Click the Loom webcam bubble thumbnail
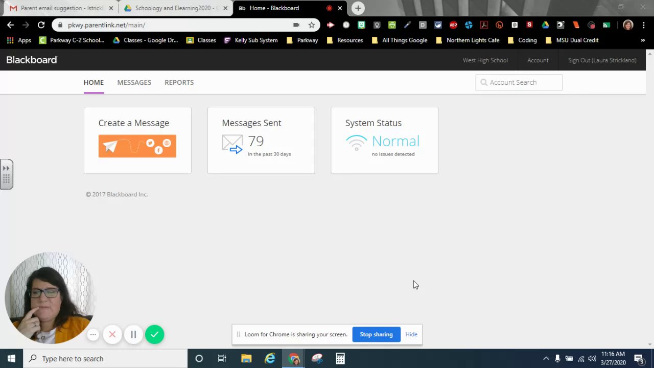 pyautogui.click(x=50, y=297)
